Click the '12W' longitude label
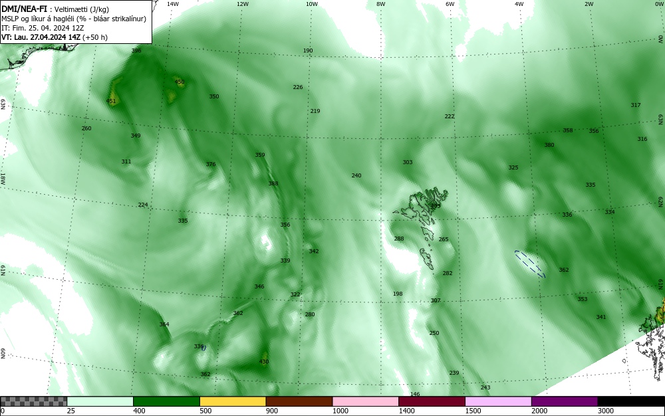Viewport: 665px width, 416px height. coord(242,4)
